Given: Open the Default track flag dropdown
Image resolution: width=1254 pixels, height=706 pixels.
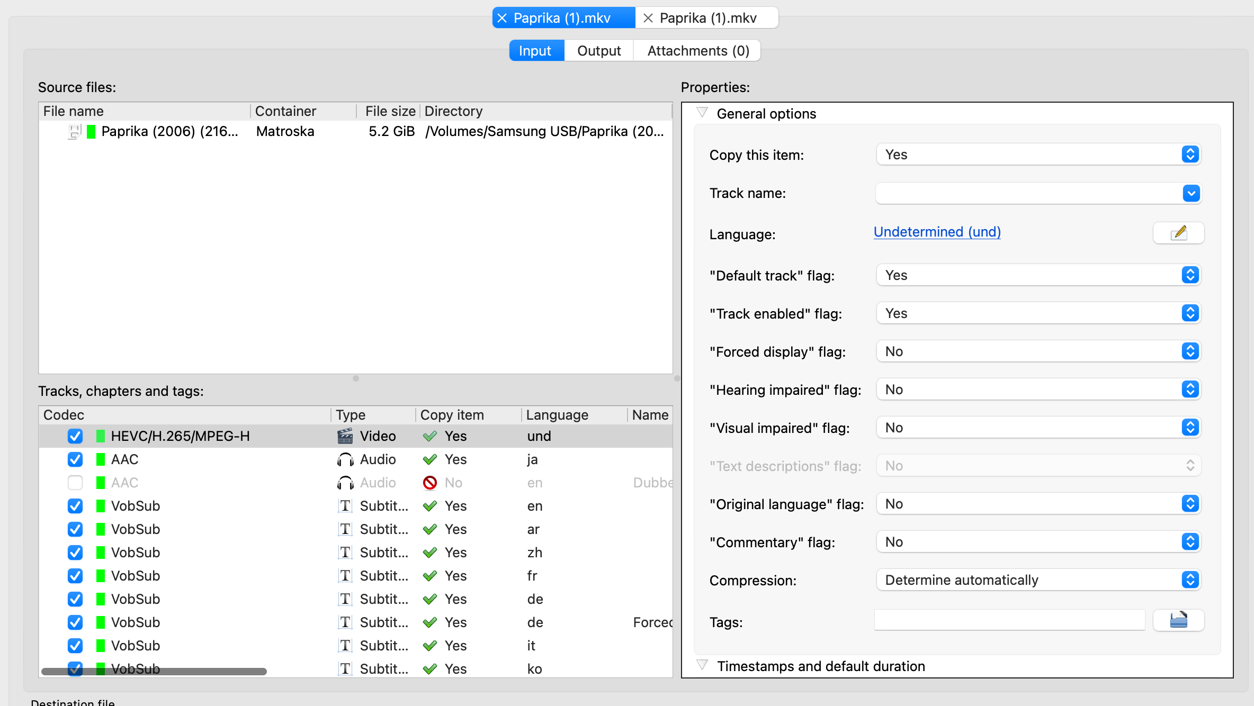Looking at the screenshot, I should pyautogui.click(x=1038, y=275).
